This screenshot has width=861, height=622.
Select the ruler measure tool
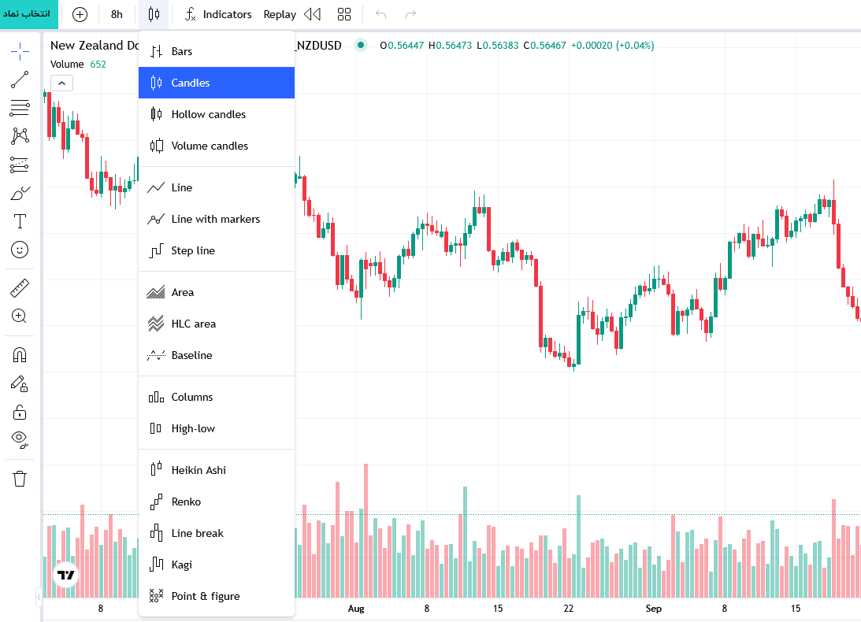tap(20, 288)
